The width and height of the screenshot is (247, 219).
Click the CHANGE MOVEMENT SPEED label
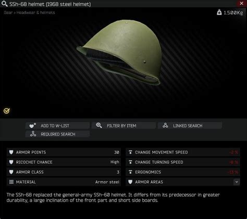tap(162, 152)
